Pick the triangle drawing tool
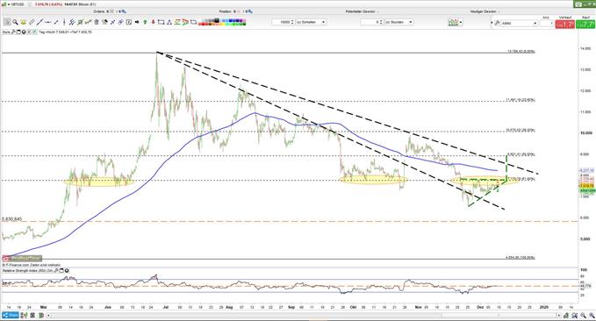 click(169, 22)
